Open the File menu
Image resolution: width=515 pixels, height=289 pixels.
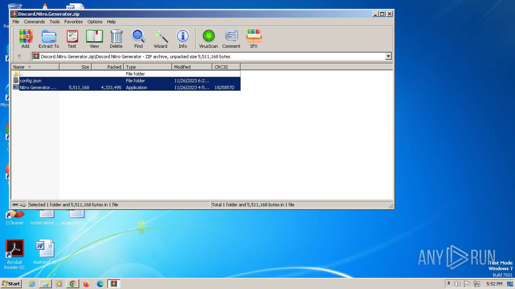click(16, 22)
